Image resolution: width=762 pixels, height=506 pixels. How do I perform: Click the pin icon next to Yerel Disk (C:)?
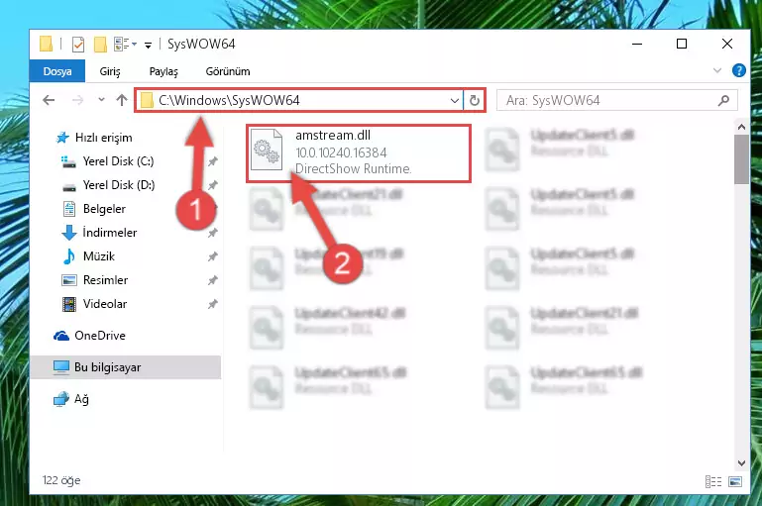[x=213, y=161]
